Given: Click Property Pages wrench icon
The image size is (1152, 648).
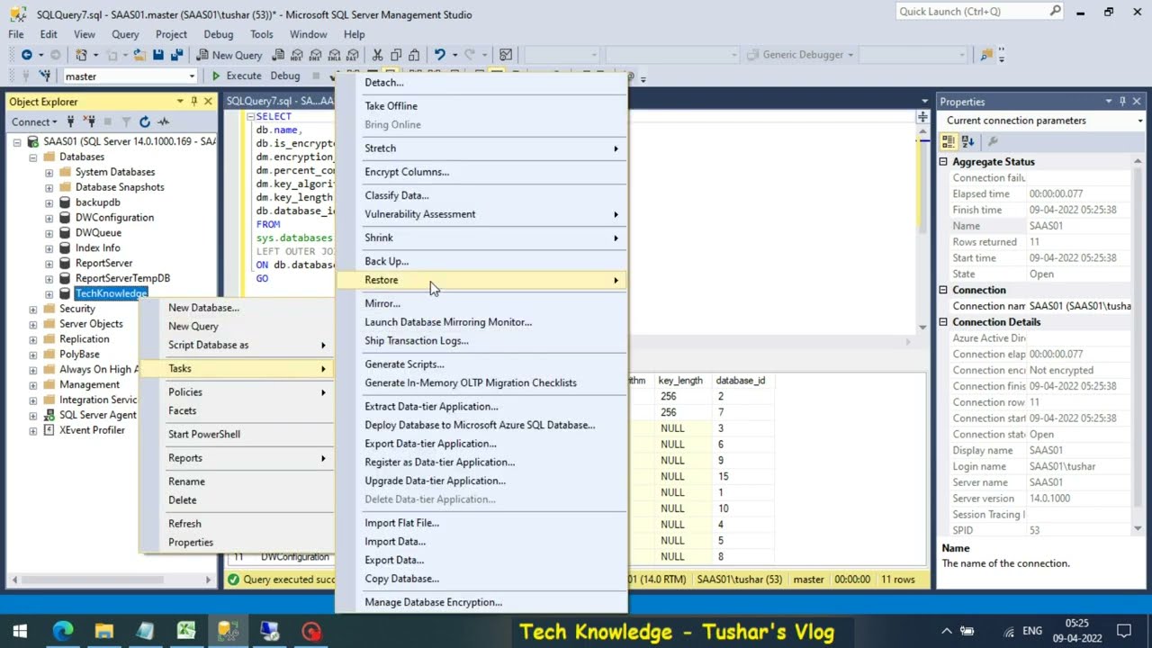Looking at the screenshot, I should pos(993,141).
